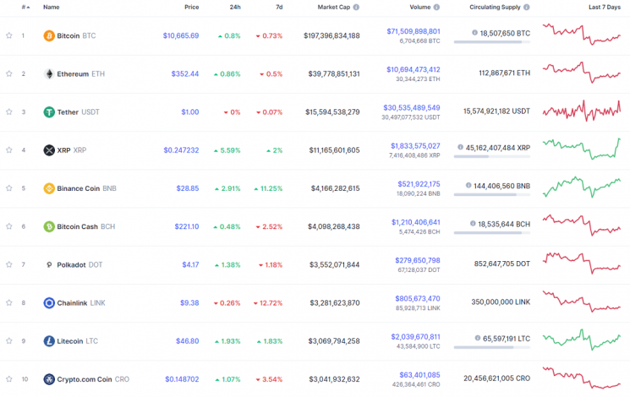Open Market Cap column info icon
The height and width of the screenshot is (397, 630).
356,8
